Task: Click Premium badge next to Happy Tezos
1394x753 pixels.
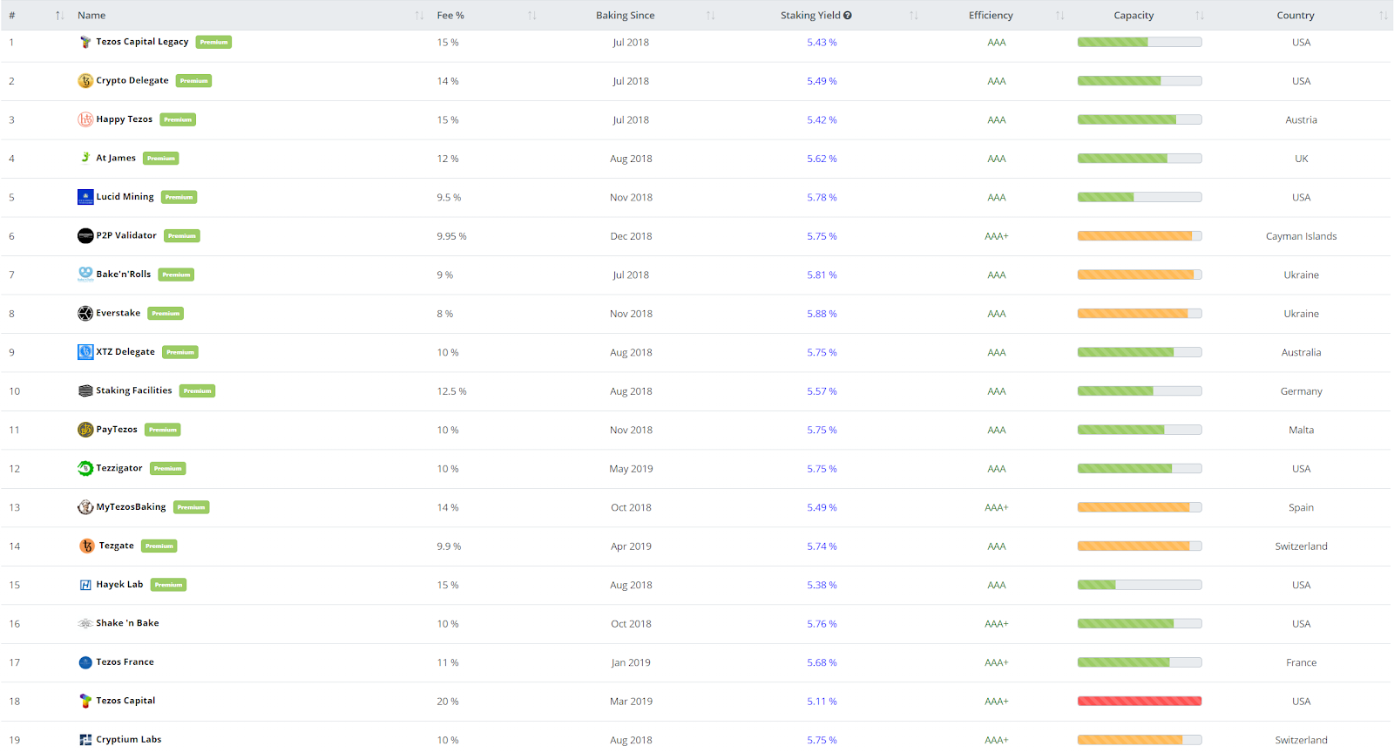Action: point(178,119)
